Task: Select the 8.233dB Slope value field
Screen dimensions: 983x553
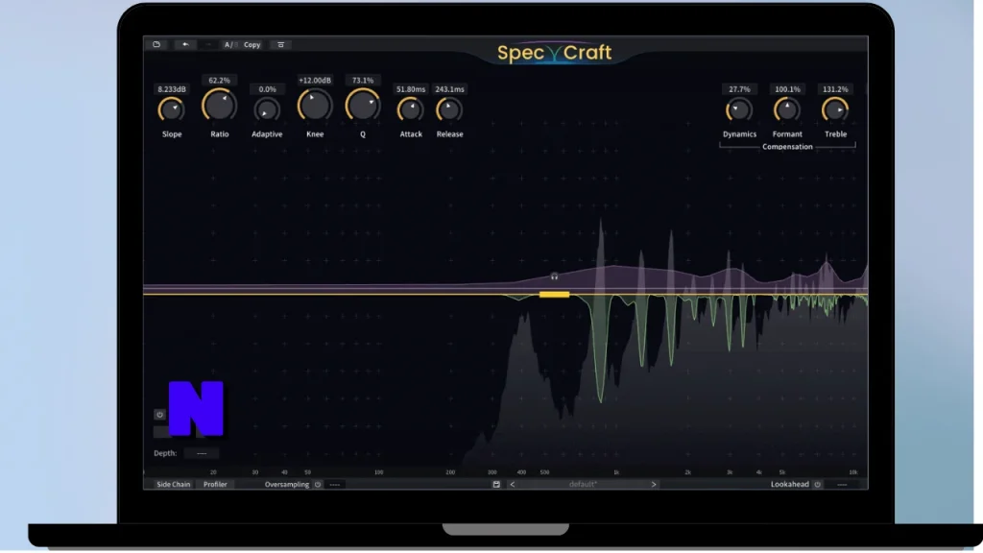Action: [x=172, y=89]
